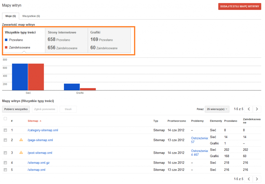Select the Grafiki content type panel
The image size is (265, 184).
[109, 40]
